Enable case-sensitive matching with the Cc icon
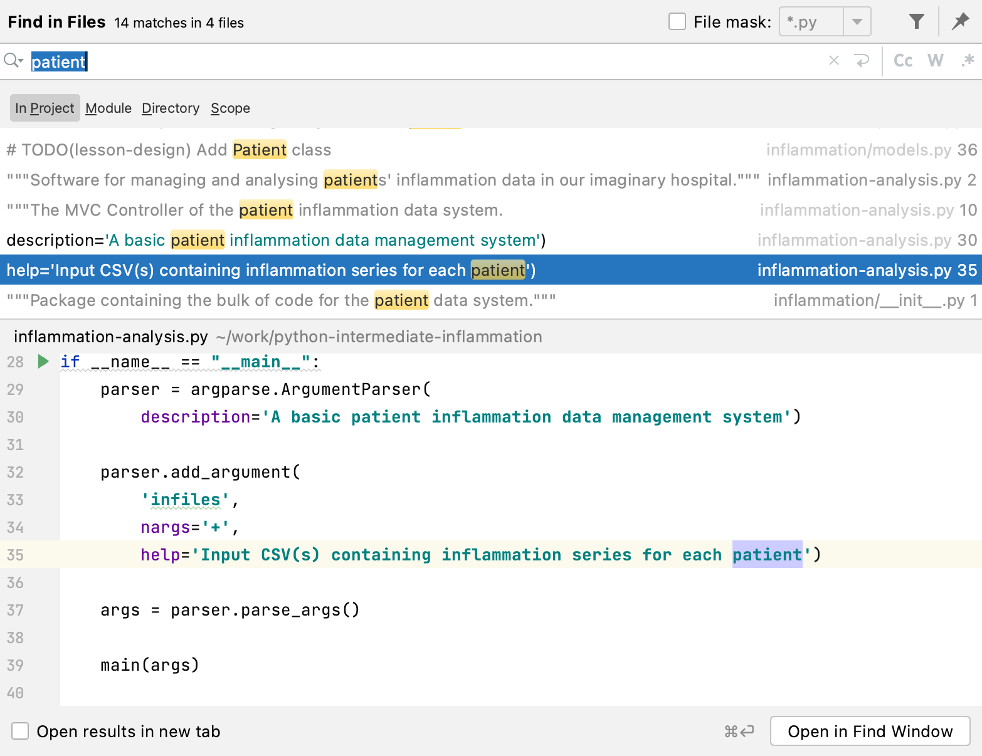The height and width of the screenshot is (756, 982). pos(903,60)
